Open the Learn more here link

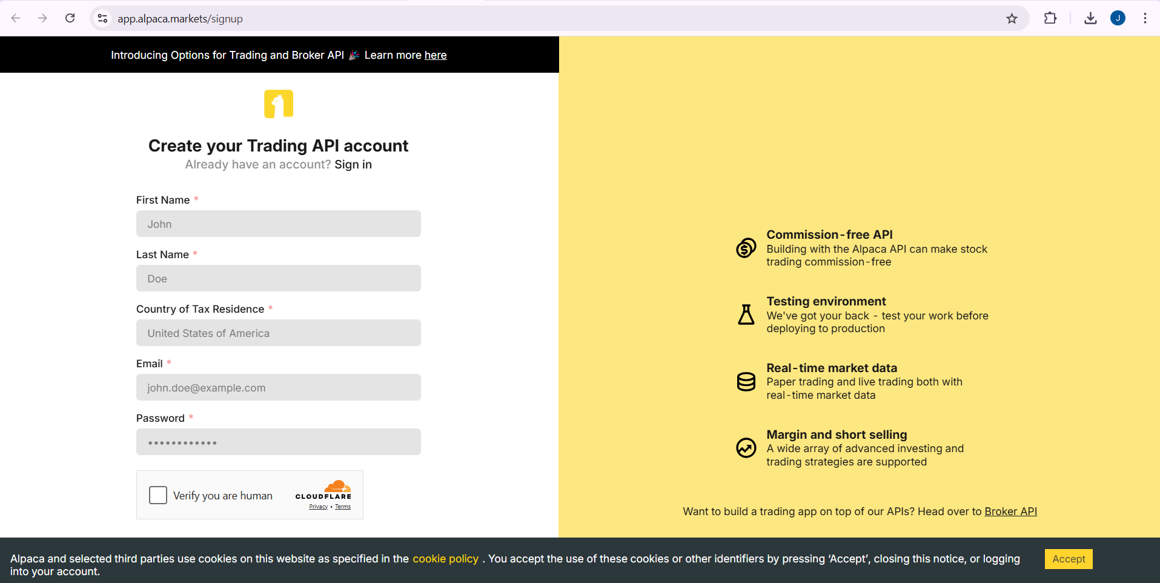click(435, 55)
